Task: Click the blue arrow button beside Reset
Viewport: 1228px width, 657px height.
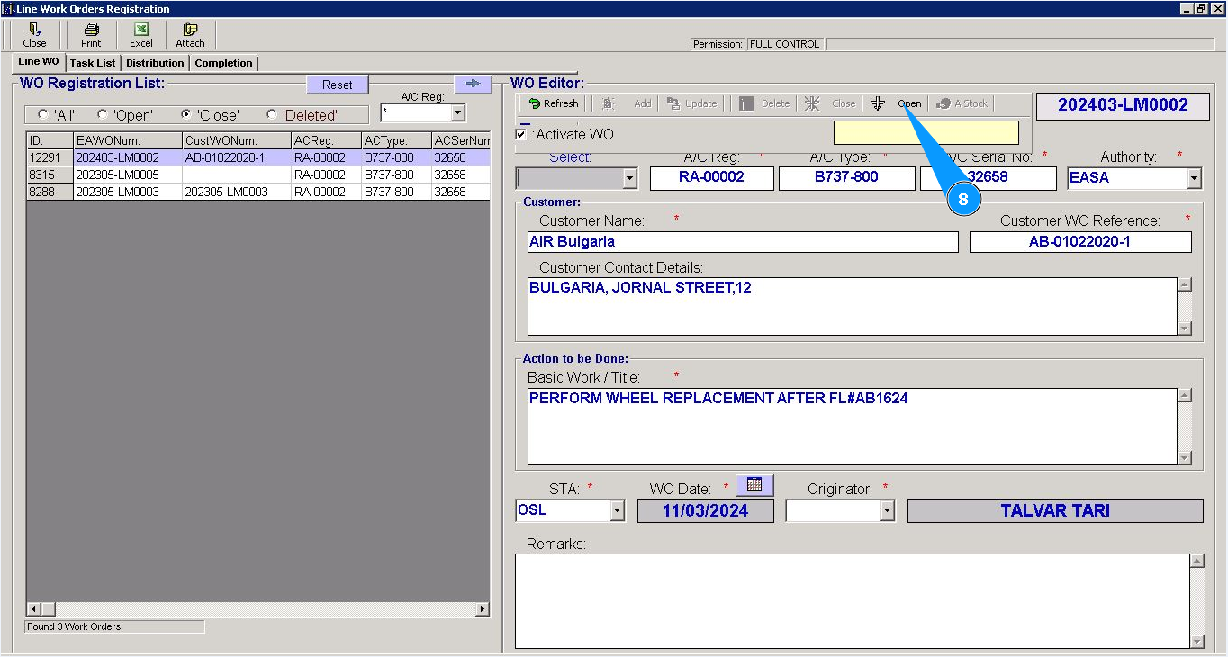Action: (473, 84)
